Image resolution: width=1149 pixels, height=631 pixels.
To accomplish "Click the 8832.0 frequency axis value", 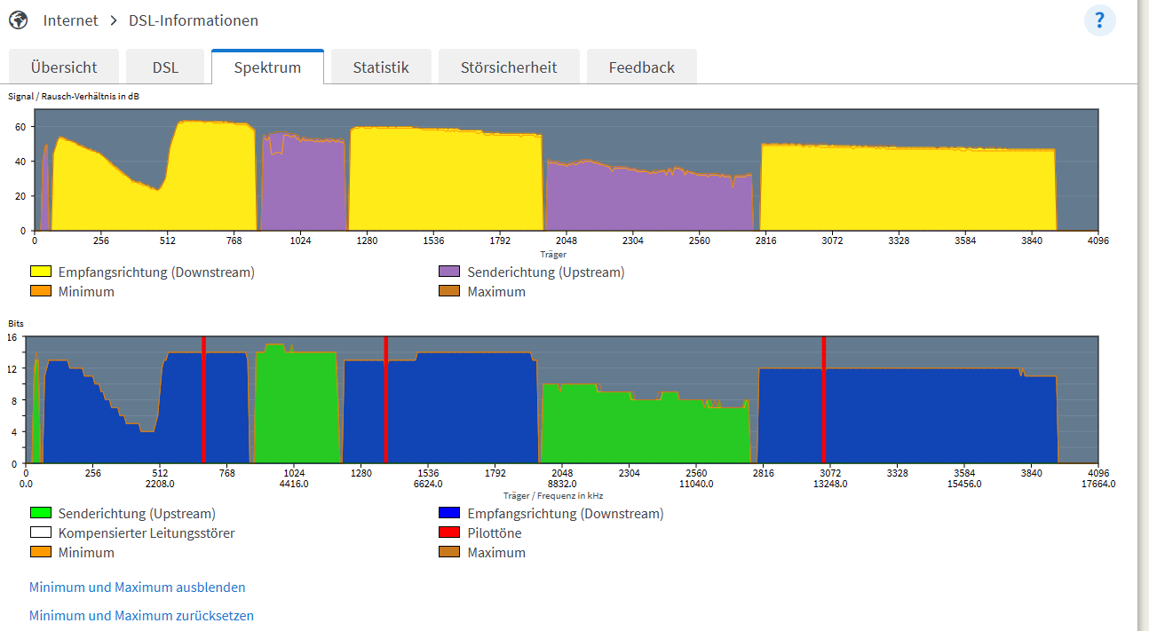I will [x=562, y=484].
